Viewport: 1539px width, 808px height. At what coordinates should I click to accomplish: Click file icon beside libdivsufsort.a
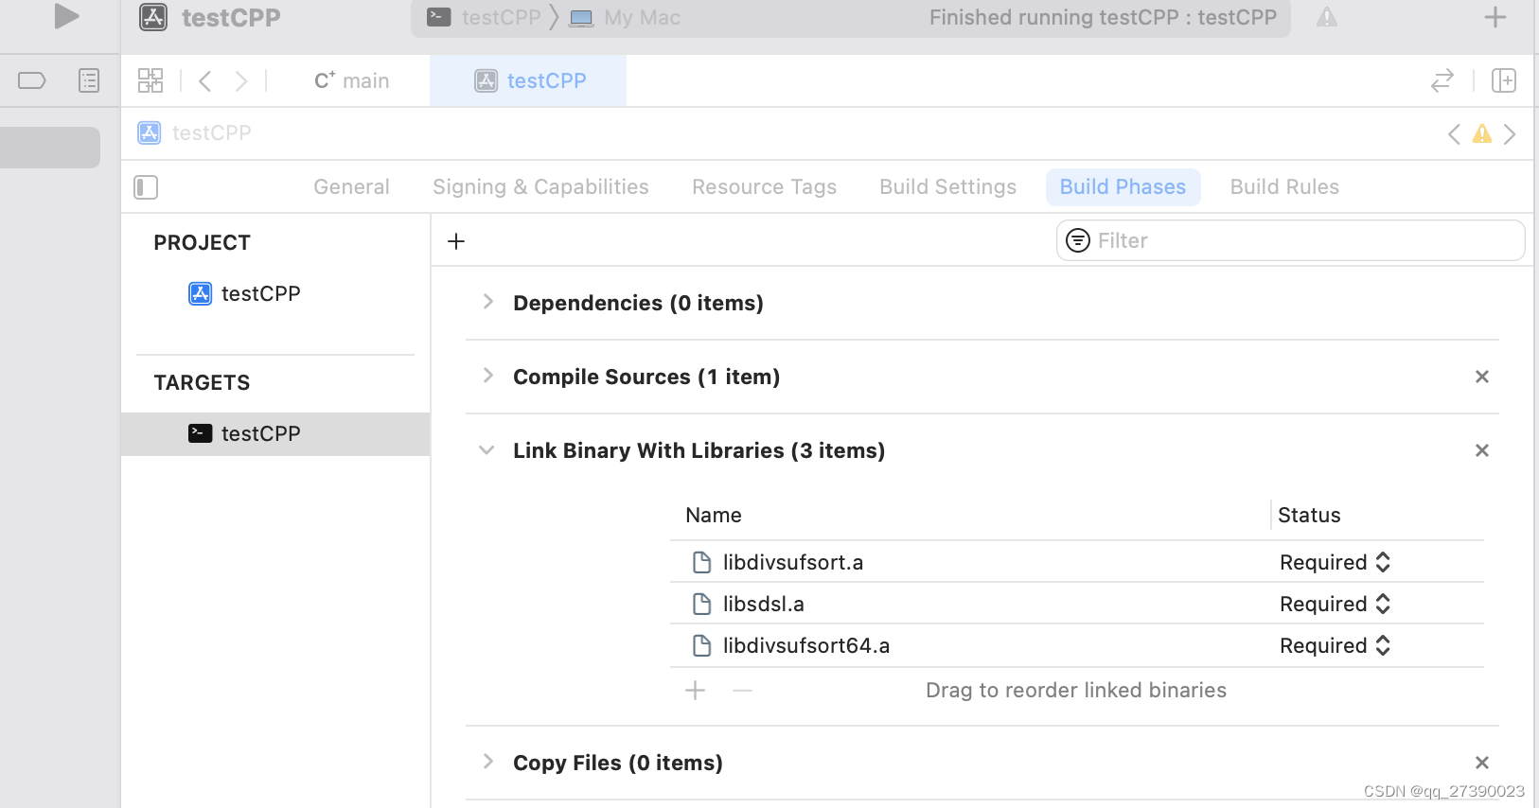tap(702, 562)
